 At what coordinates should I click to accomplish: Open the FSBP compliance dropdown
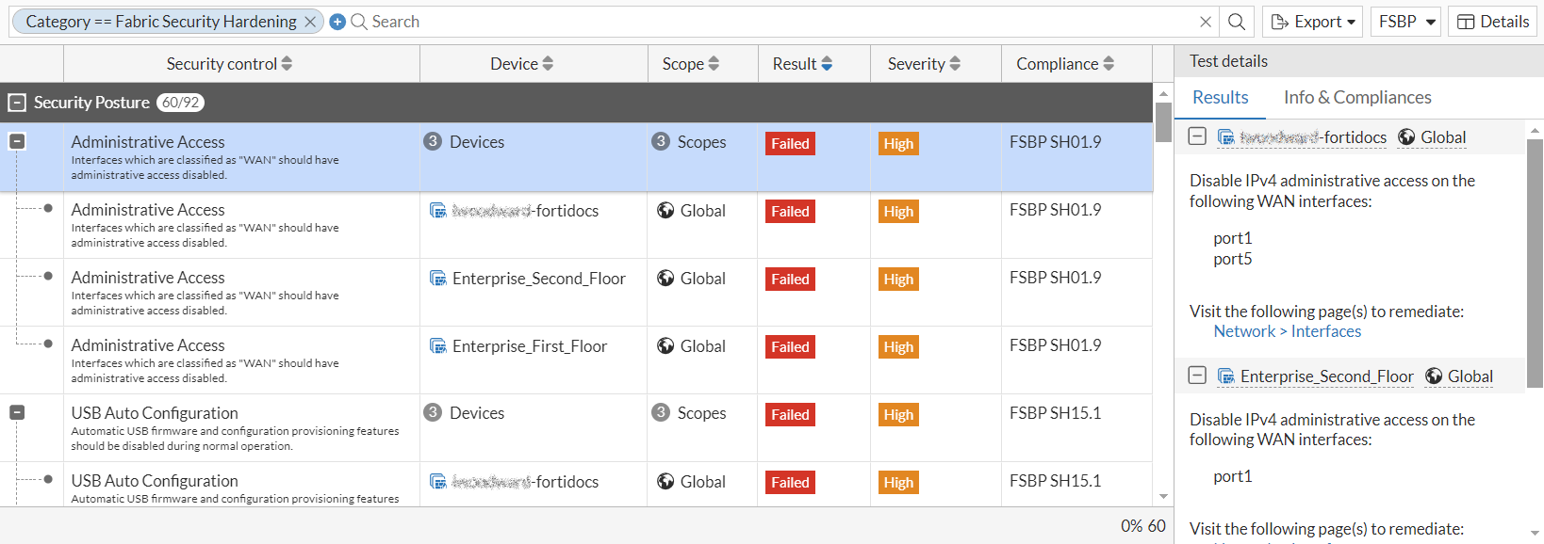[x=1404, y=22]
